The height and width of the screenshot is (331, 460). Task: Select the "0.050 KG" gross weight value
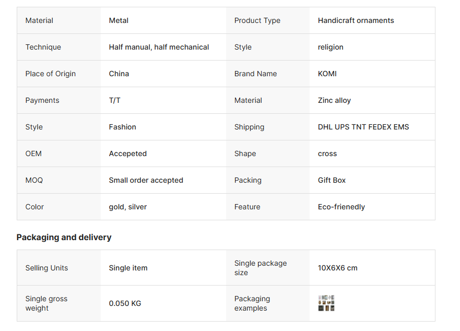pos(125,304)
